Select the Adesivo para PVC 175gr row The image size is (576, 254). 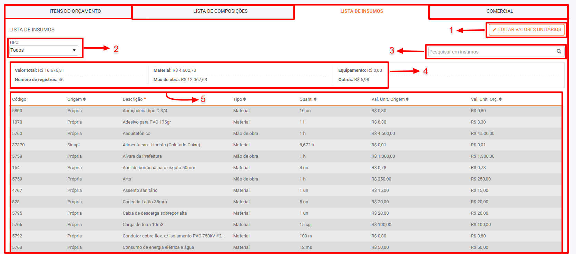[x=147, y=122]
